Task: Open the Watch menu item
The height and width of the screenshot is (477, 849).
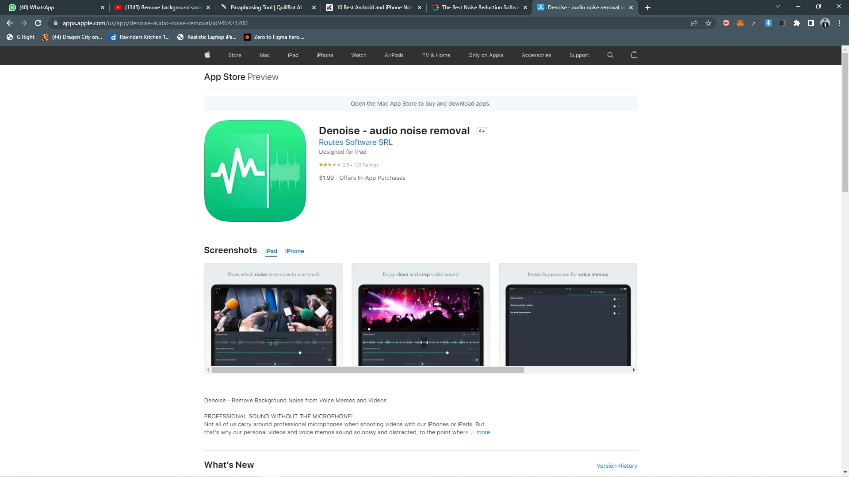Action: [x=359, y=55]
